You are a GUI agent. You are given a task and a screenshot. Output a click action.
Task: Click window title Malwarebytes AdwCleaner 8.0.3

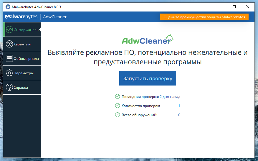click(36, 7)
